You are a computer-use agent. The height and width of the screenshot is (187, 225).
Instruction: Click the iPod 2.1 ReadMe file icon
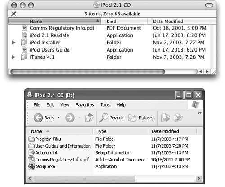[24, 35]
